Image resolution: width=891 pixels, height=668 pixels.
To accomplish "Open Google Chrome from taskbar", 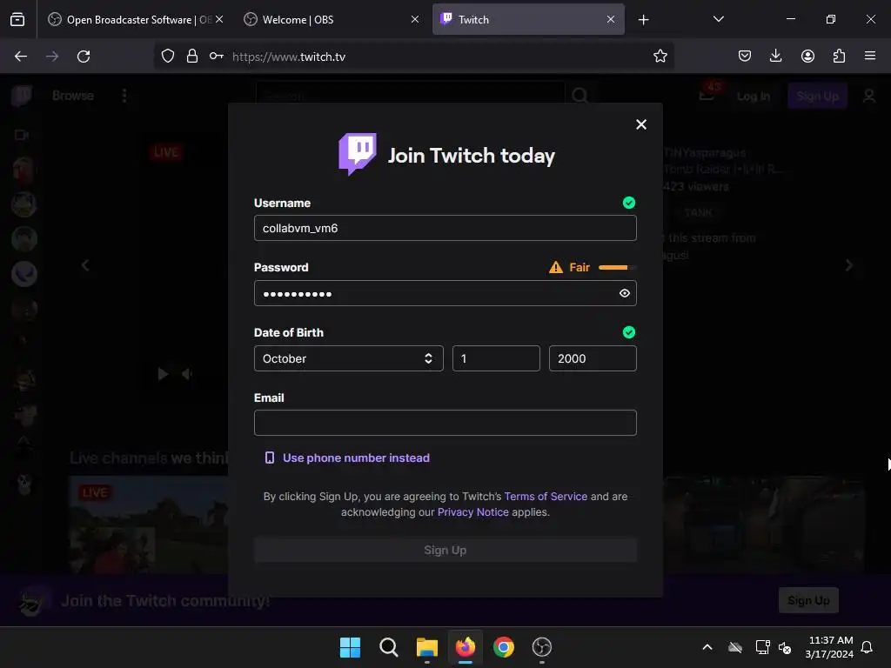I will [504, 647].
